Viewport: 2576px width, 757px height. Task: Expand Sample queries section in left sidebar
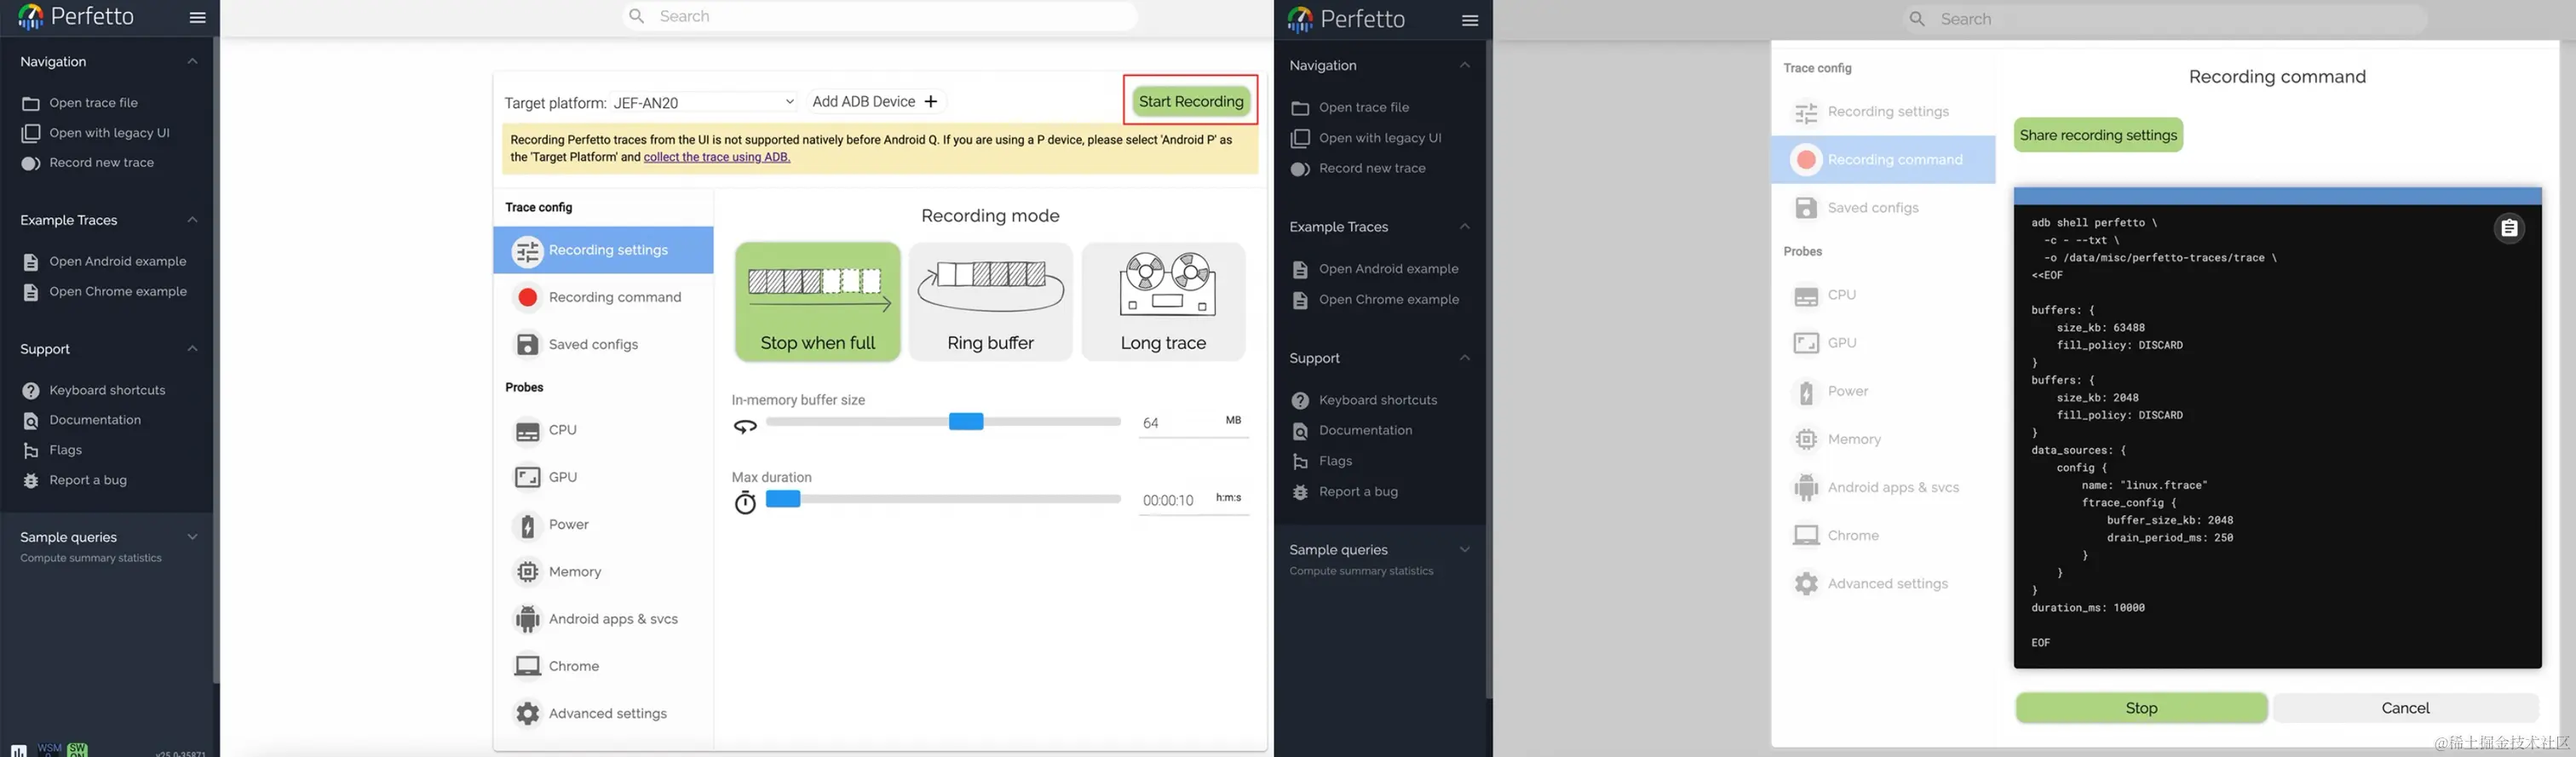tap(192, 537)
